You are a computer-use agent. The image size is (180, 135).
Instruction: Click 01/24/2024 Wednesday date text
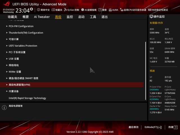(x=9, y=11)
